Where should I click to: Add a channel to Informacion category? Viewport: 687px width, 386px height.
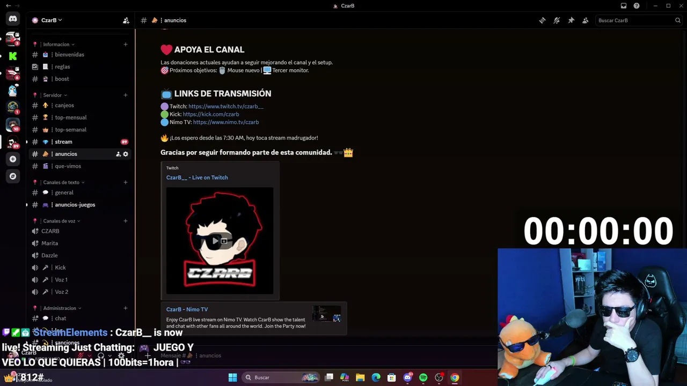(126, 44)
